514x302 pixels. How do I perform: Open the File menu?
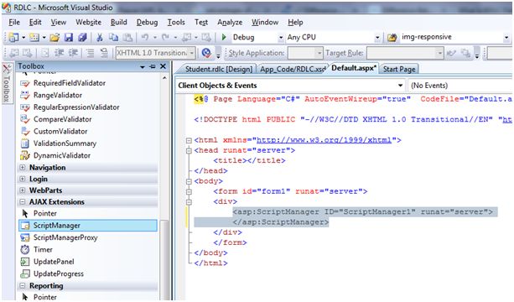(x=14, y=23)
